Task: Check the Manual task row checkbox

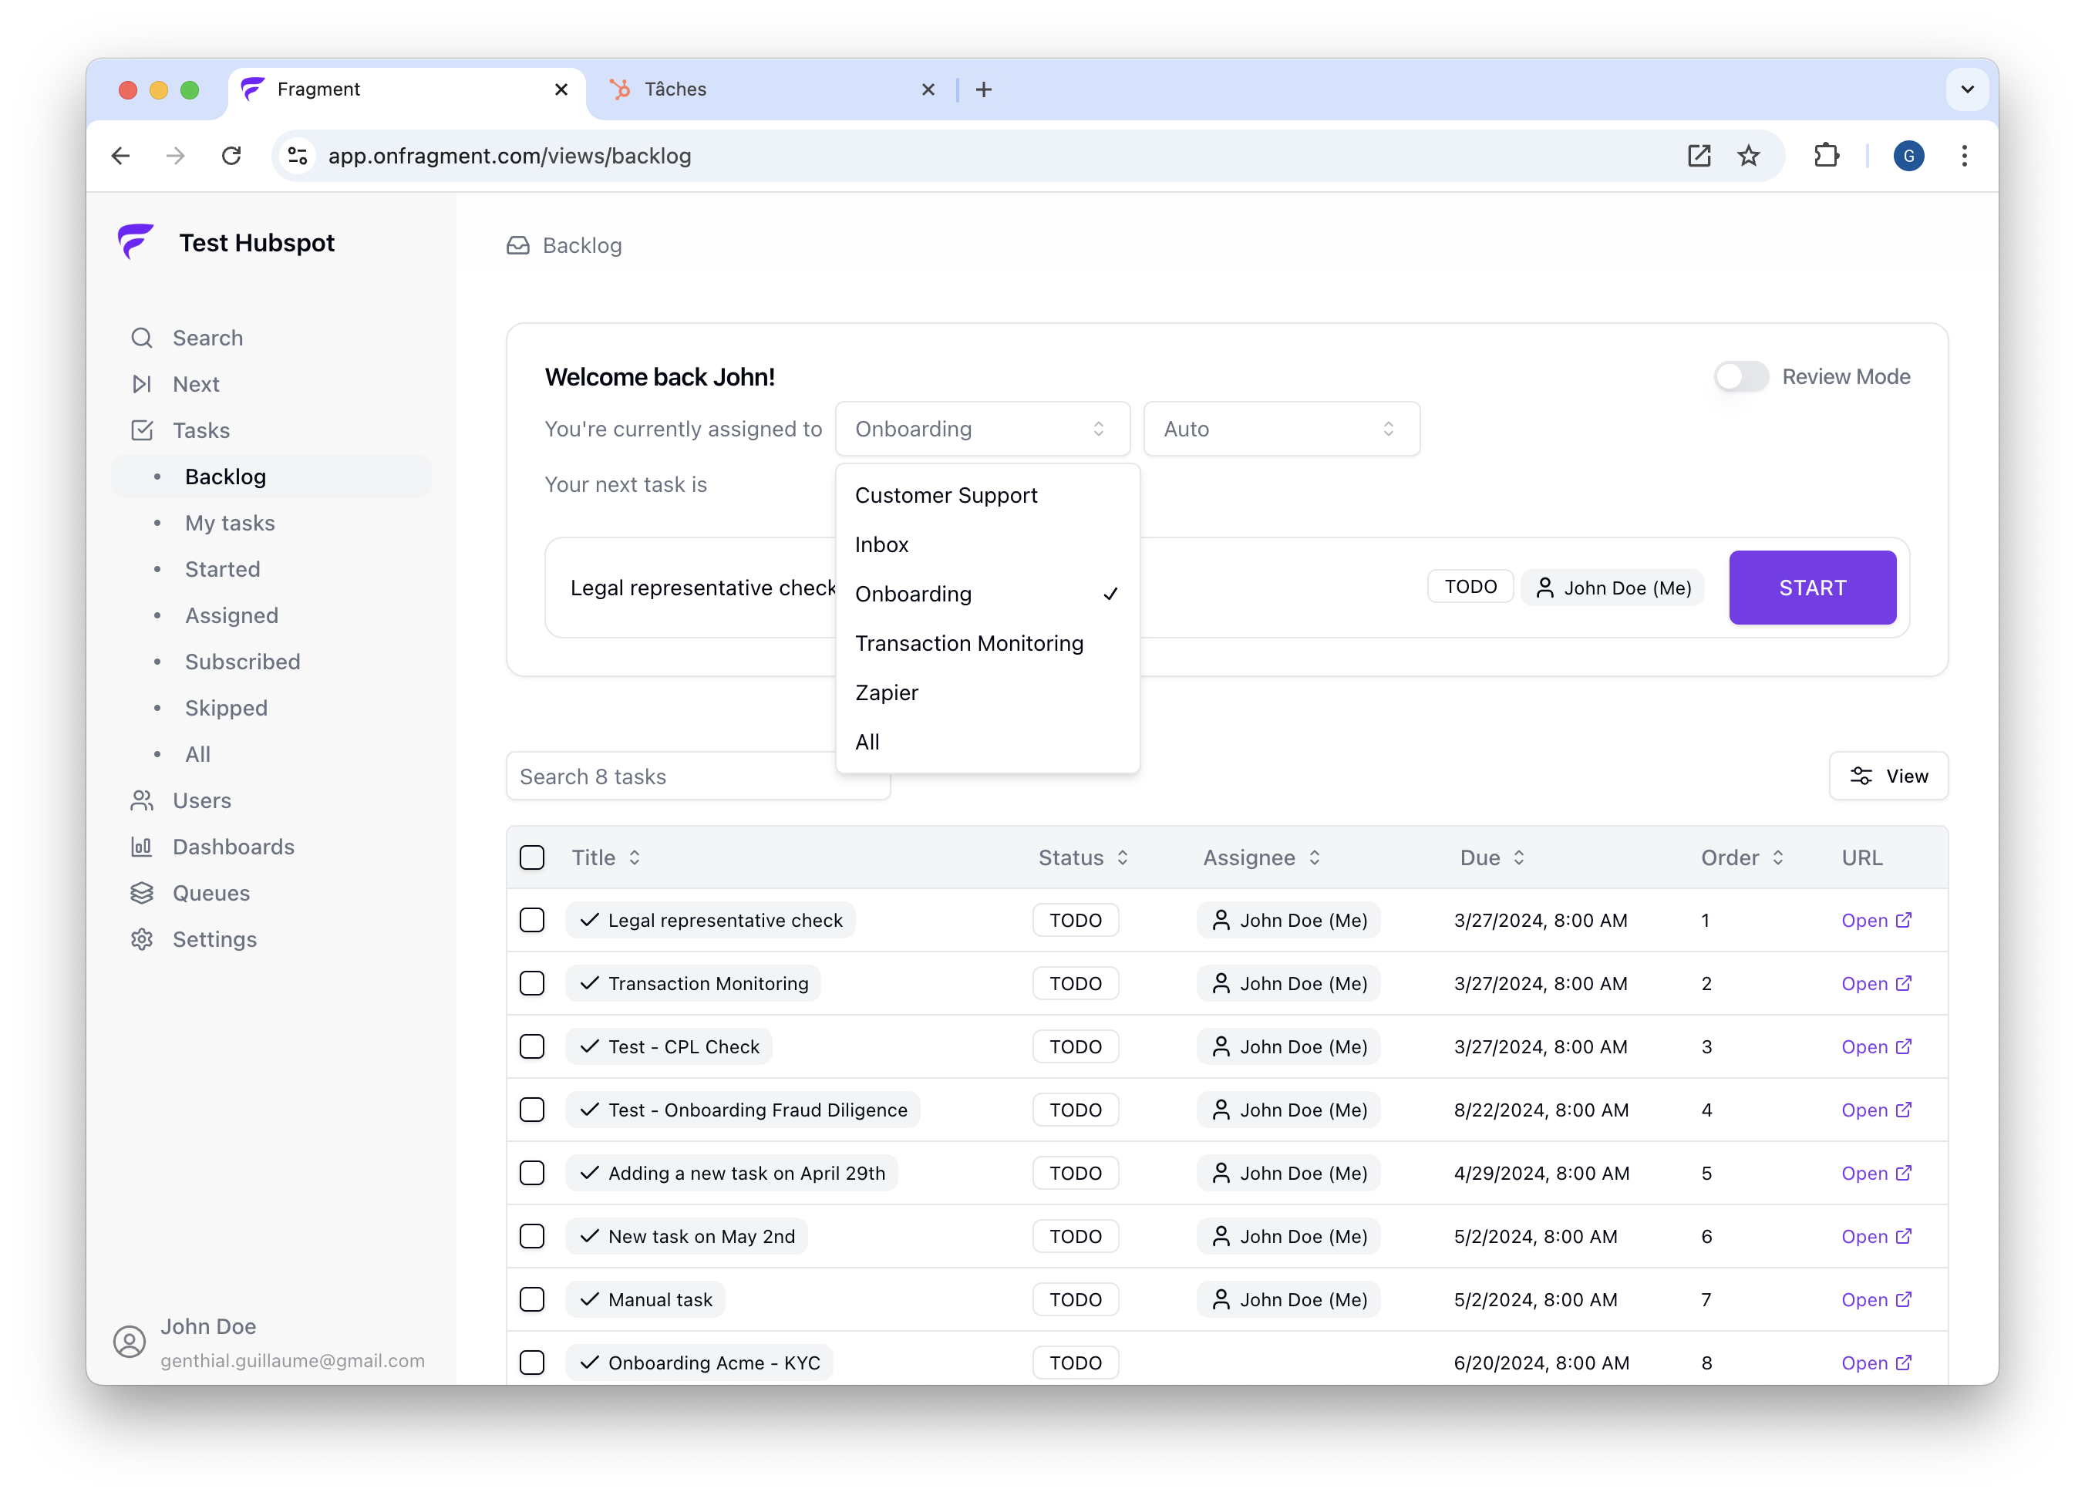Action: [532, 1299]
